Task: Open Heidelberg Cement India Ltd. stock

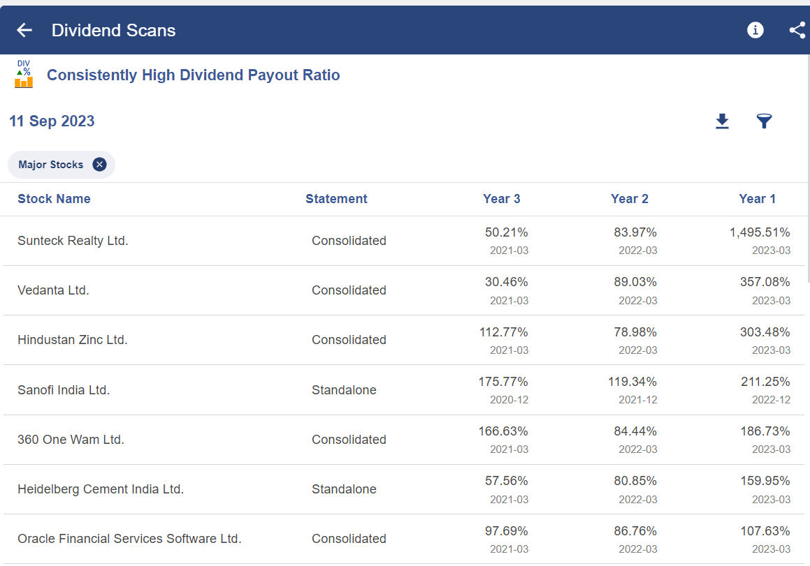Action: click(x=101, y=489)
